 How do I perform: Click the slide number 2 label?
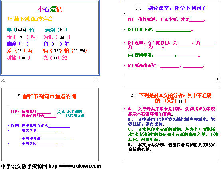(x=217, y=80)
